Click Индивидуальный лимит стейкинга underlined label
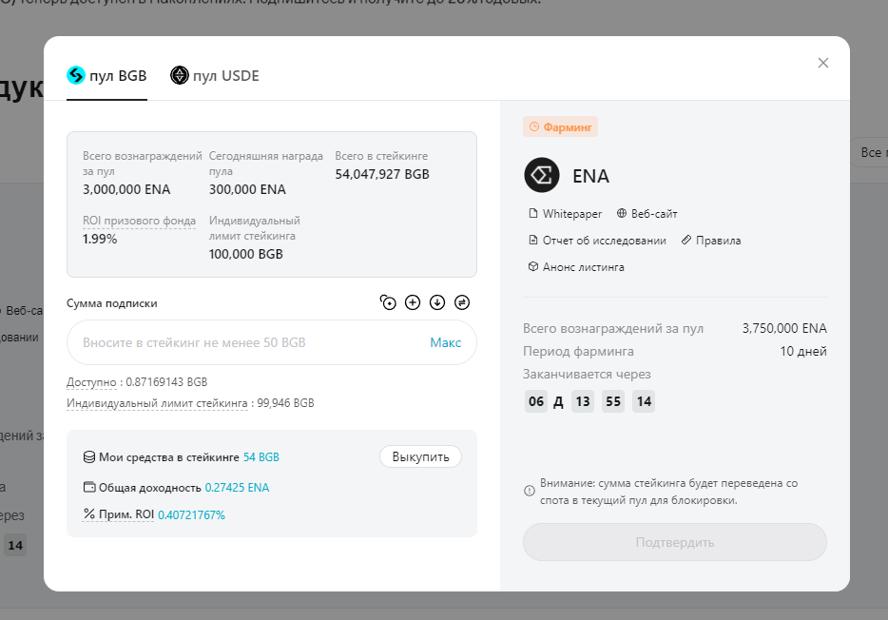 click(x=157, y=403)
